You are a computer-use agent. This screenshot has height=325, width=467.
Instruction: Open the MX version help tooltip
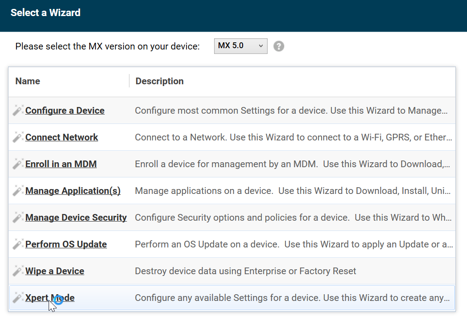[x=279, y=46]
